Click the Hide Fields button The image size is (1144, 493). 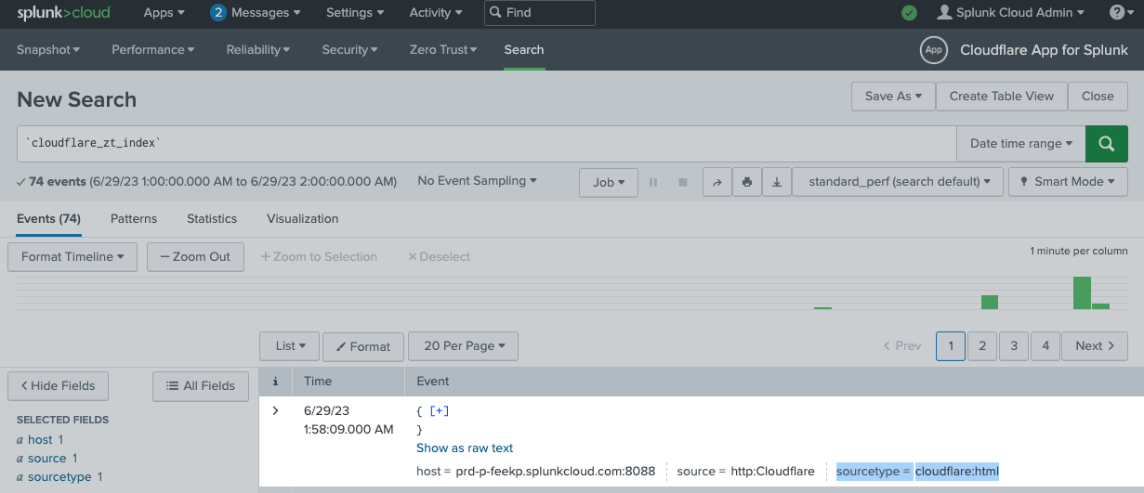click(x=59, y=386)
